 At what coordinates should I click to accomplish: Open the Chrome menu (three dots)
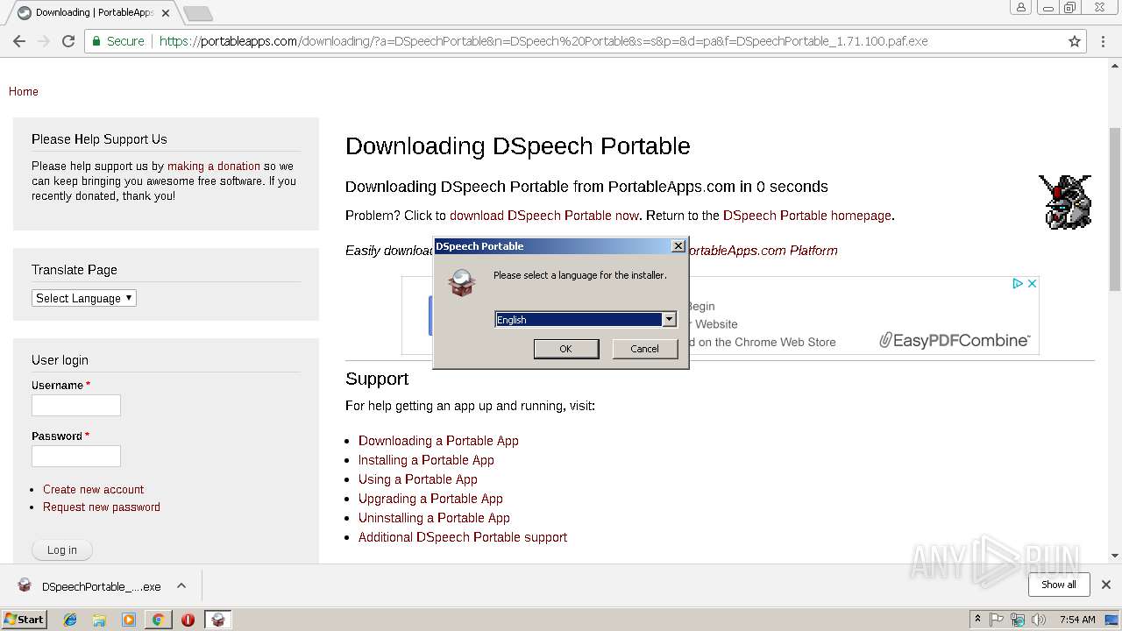pyautogui.click(x=1104, y=41)
